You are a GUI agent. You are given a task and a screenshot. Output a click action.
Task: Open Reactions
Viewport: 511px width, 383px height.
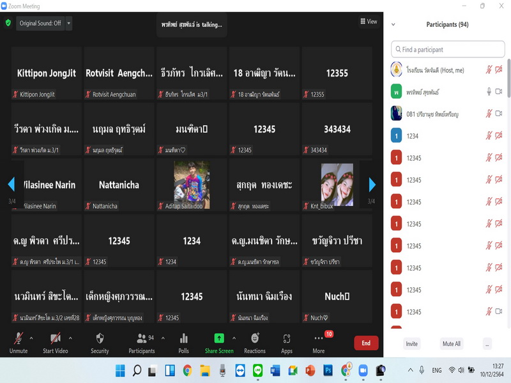click(x=255, y=343)
